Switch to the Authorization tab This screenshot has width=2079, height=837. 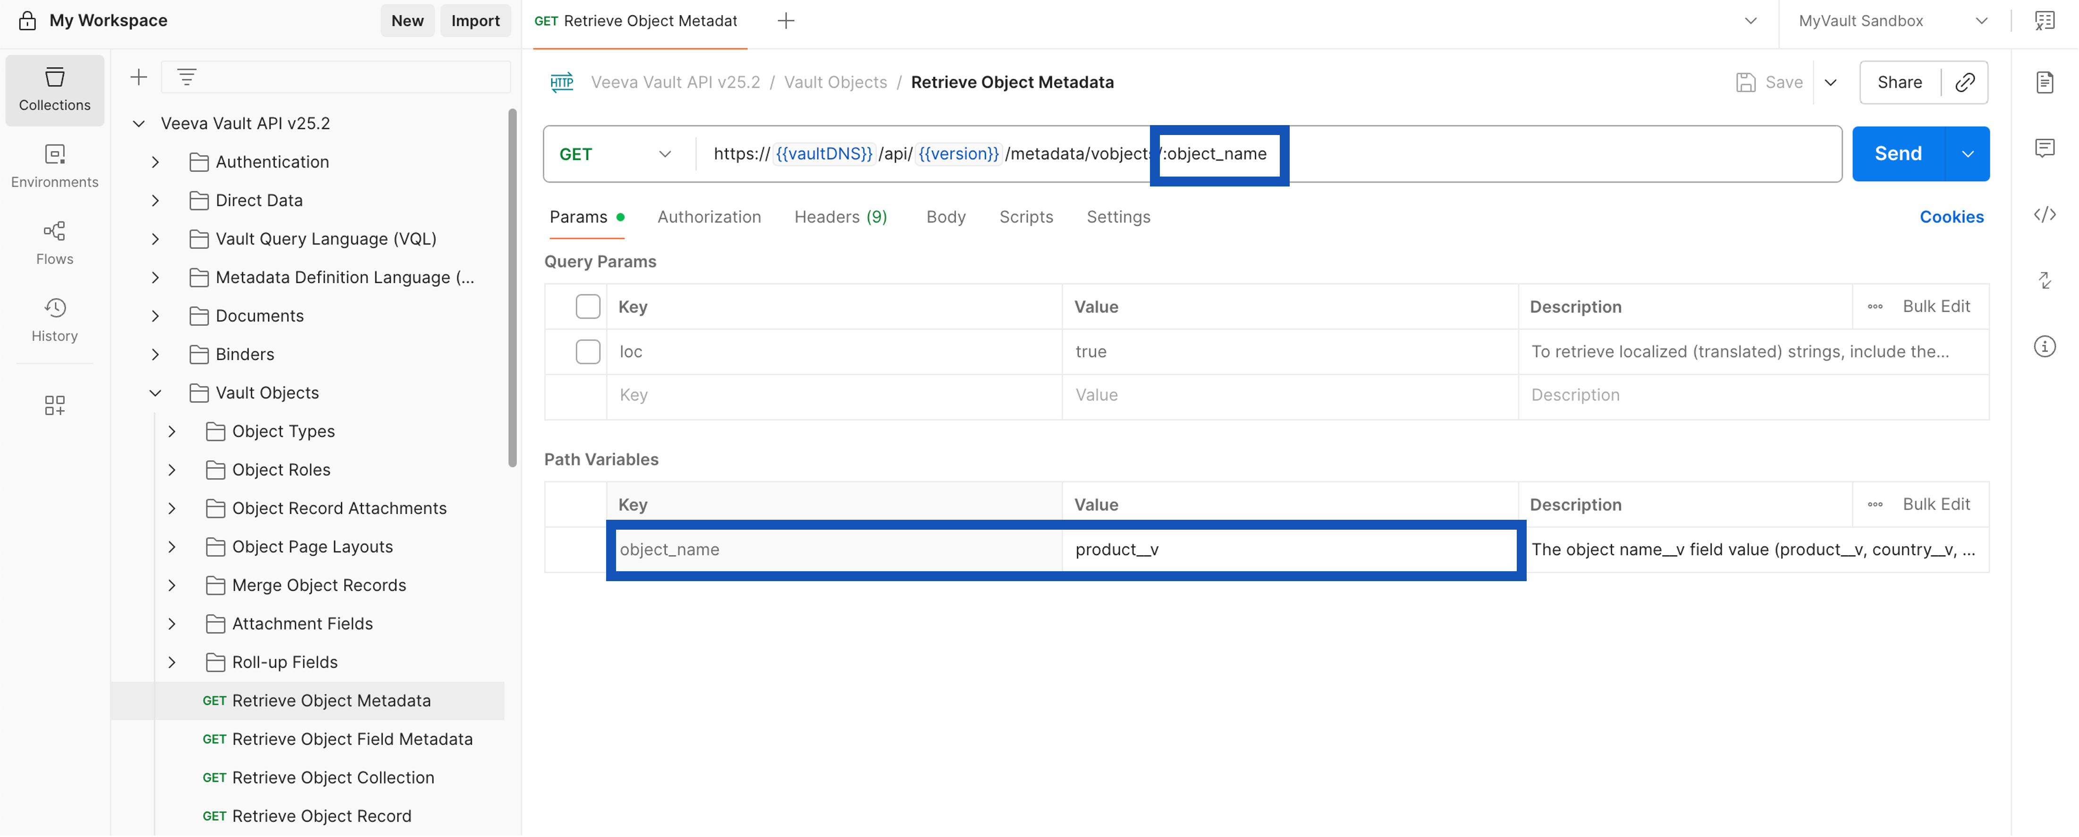point(709,216)
